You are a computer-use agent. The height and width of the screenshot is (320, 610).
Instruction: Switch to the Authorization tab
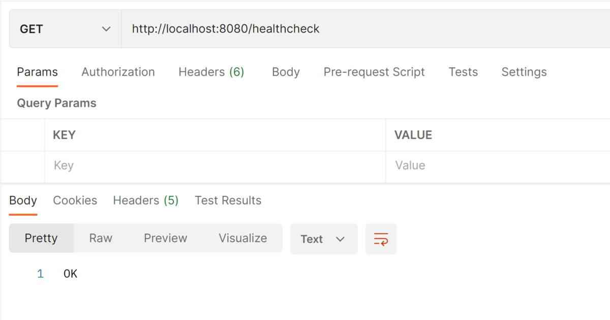(118, 72)
